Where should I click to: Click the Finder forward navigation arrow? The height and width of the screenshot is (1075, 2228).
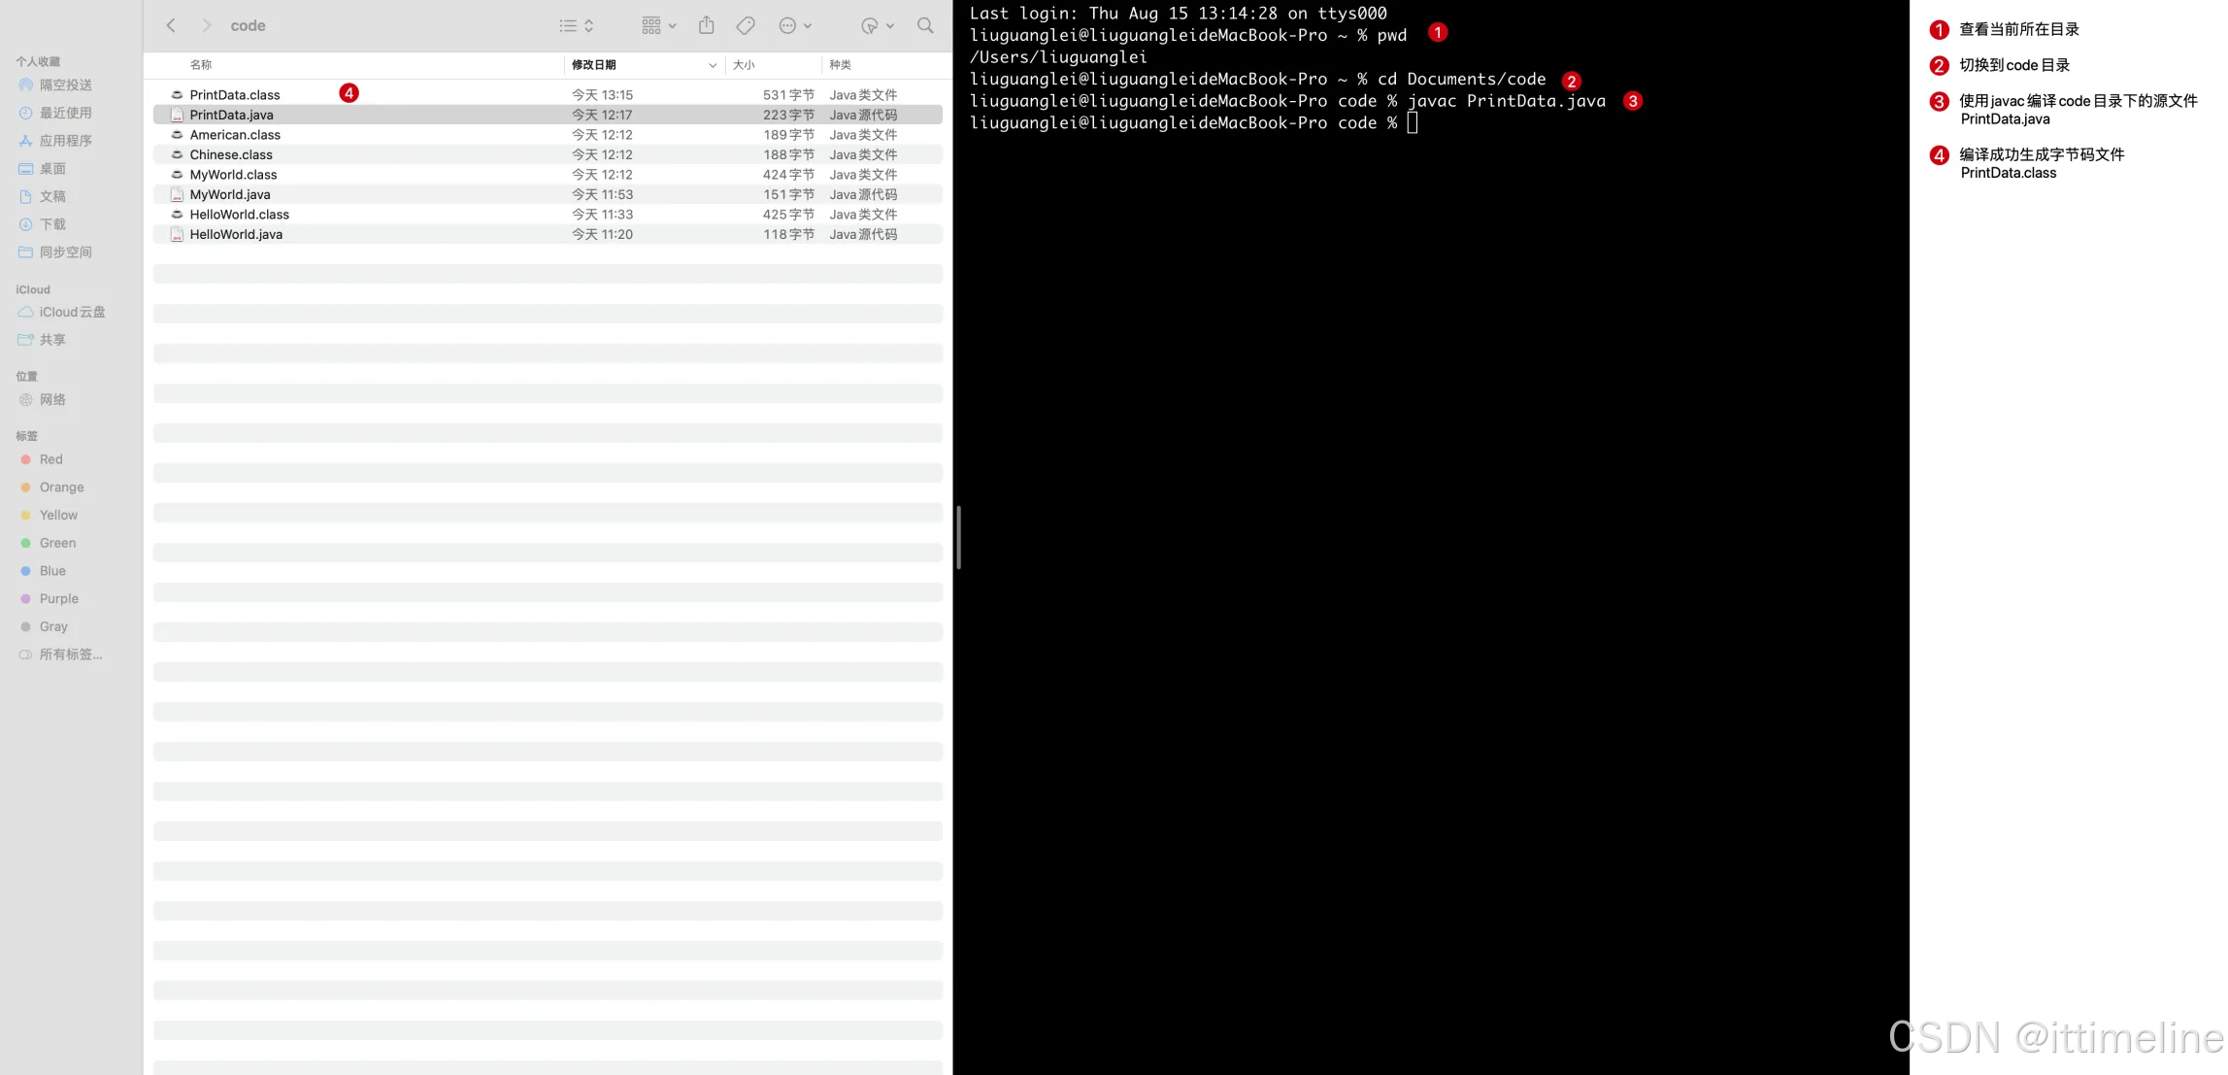point(206,25)
